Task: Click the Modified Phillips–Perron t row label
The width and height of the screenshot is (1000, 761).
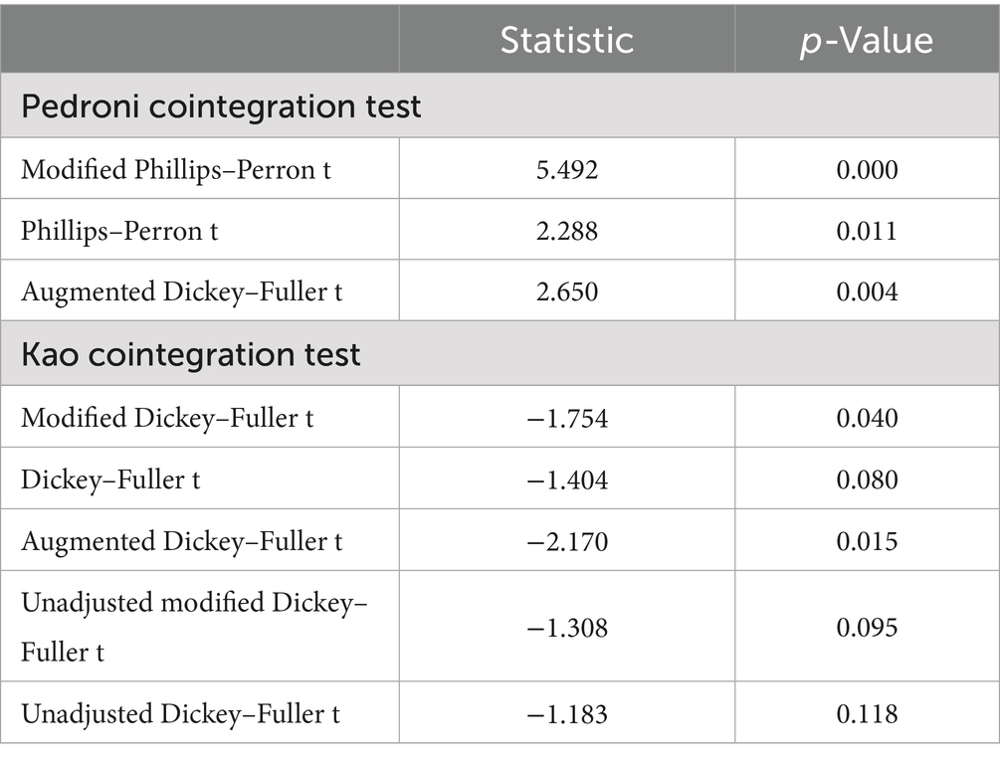Action: 176,170
